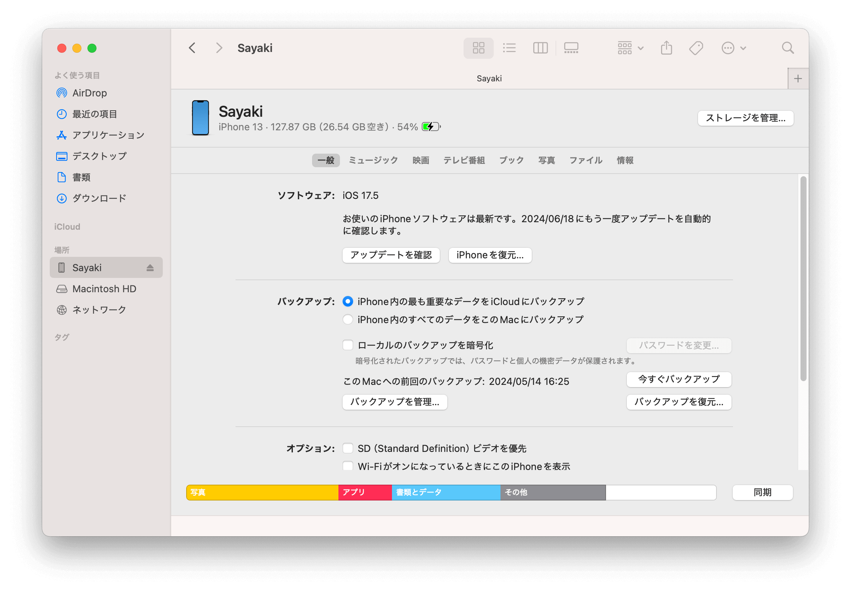The image size is (851, 592).
Task: Click アップデートを確認 button
Action: tap(391, 255)
